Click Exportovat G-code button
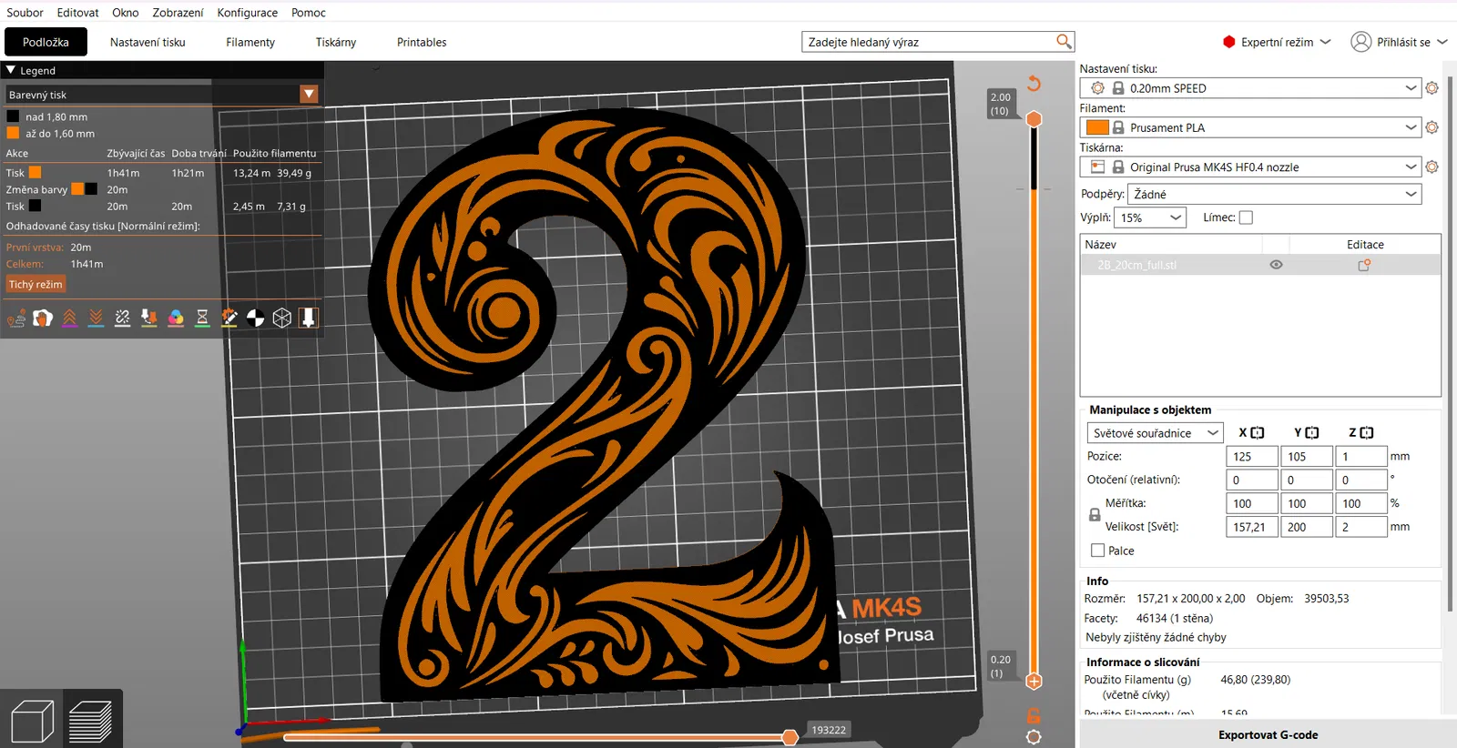 pyautogui.click(x=1268, y=734)
